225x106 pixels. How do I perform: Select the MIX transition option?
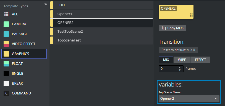coord(166,60)
